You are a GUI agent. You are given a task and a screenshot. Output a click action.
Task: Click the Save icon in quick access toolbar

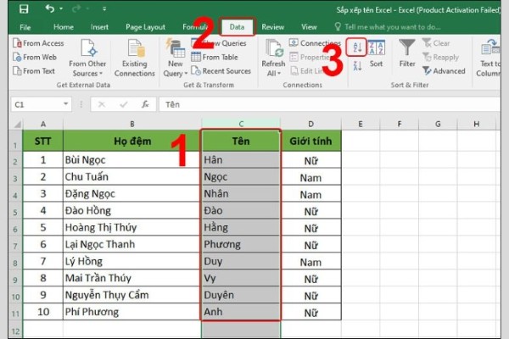(23, 10)
